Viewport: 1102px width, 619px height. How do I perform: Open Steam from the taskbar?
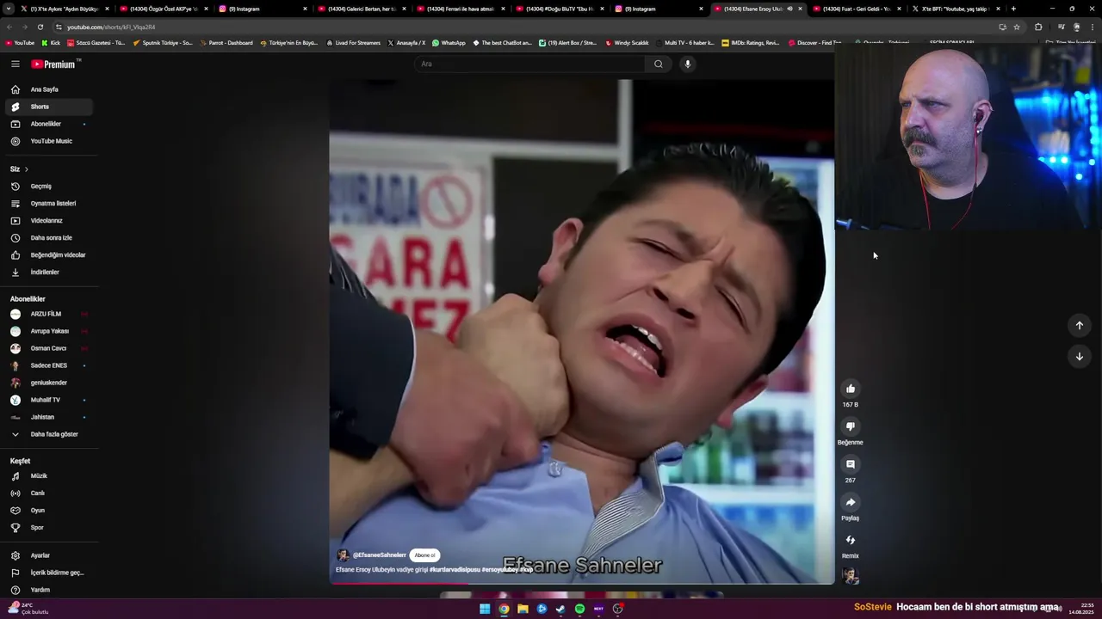point(560,609)
